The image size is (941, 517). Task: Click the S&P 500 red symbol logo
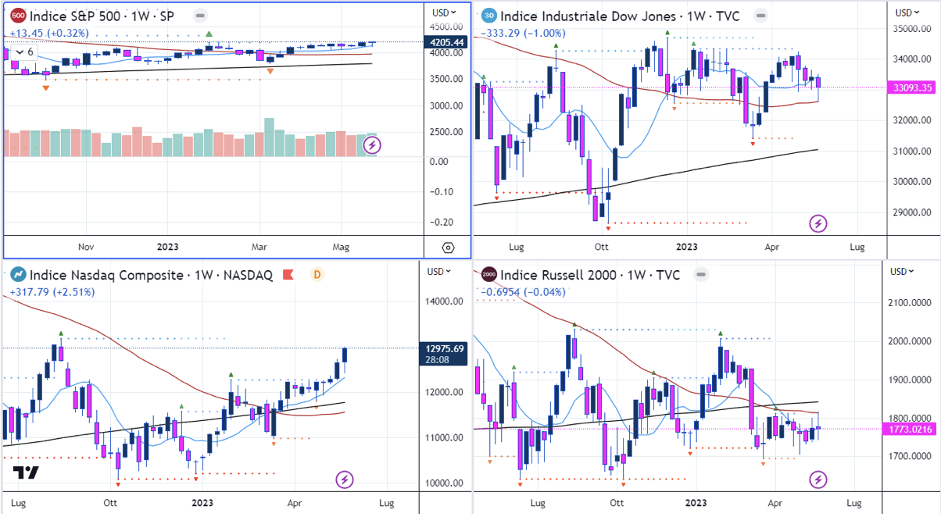(x=19, y=16)
